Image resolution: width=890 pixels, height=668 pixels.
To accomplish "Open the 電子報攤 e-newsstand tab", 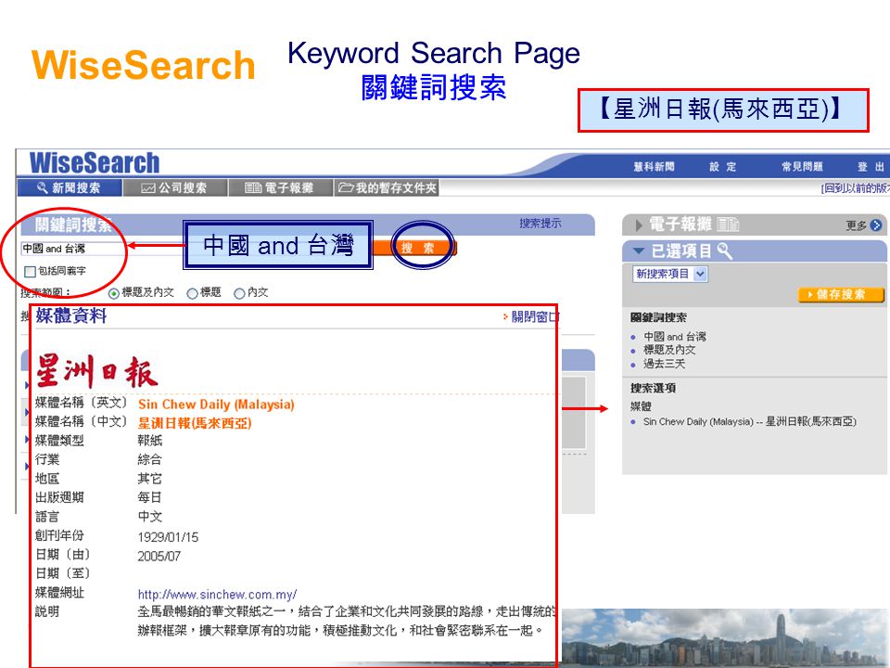I will (280, 187).
